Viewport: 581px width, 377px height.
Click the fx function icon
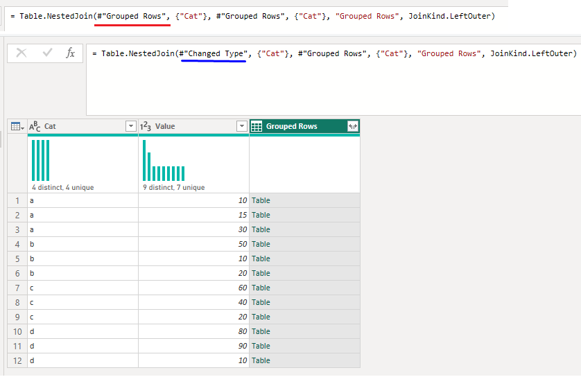pyautogui.click(x=70, y=53)
